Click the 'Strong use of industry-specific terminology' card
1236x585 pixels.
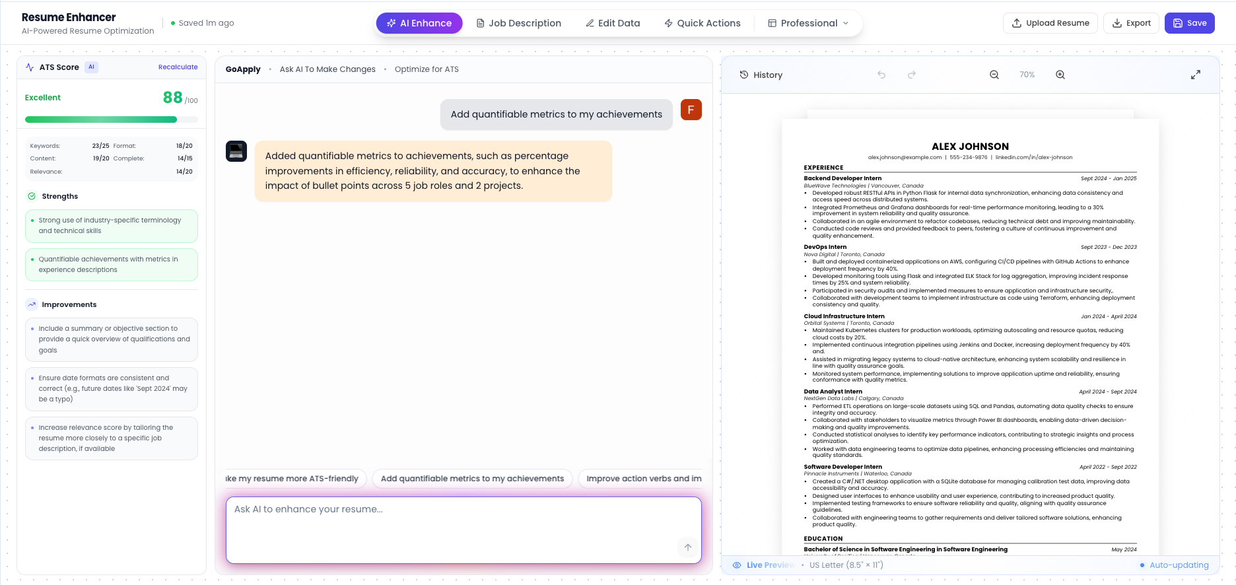(x=112, y=226)
